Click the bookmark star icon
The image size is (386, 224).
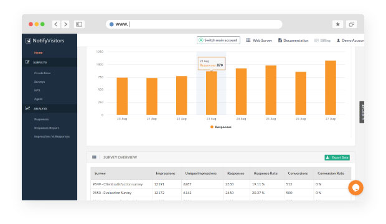pos(337,24)
